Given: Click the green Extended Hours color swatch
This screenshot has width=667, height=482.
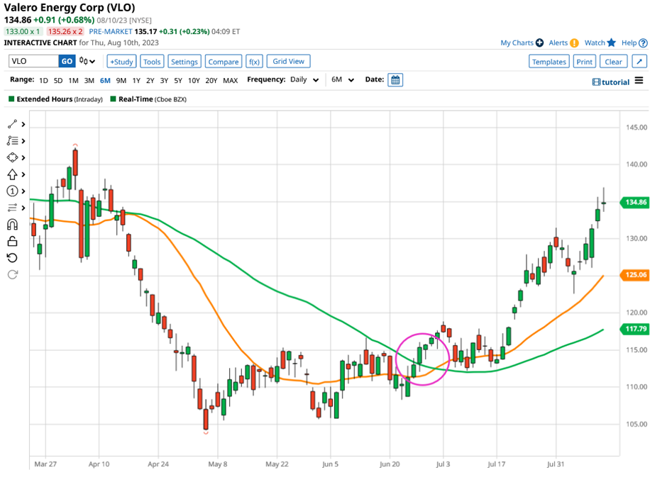Looking at the screenshot, I should 9,99.
